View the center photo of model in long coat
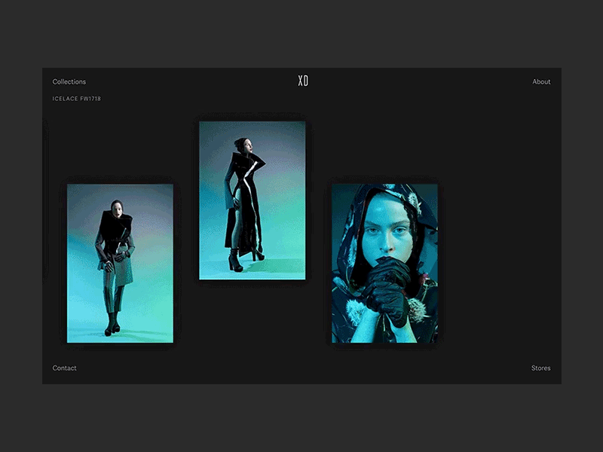The image size is (603, 452). [x=253, y=201]
